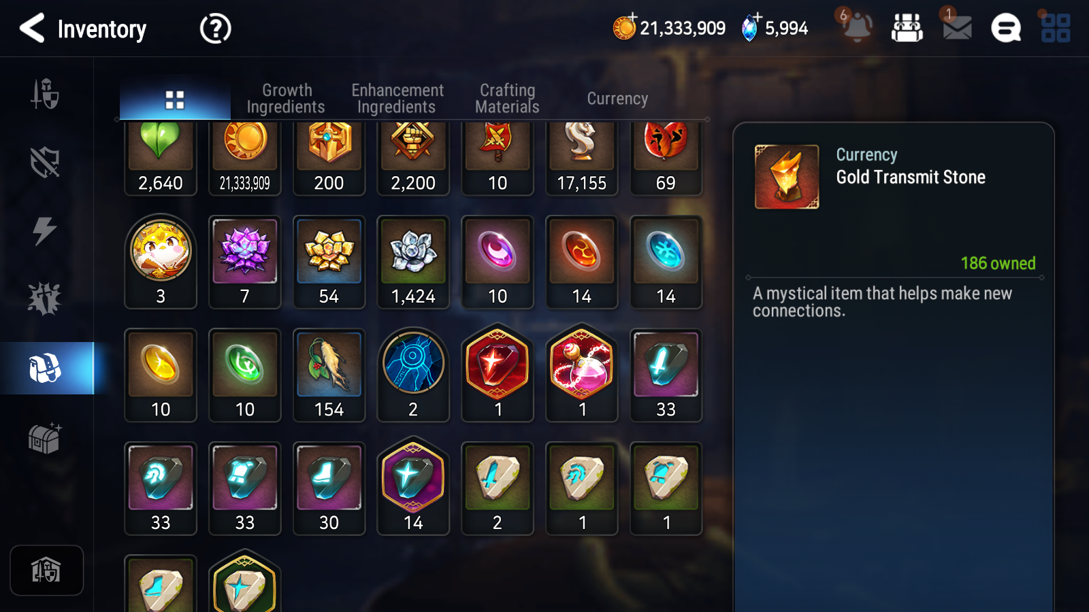Select the item with quantity 1,424
The height and width of the screenshot is (612, 1089).
click(x=413, y=262)
